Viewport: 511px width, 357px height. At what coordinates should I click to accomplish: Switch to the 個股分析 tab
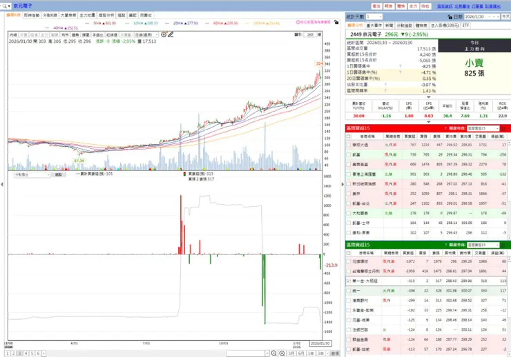[x=106, y=15]
